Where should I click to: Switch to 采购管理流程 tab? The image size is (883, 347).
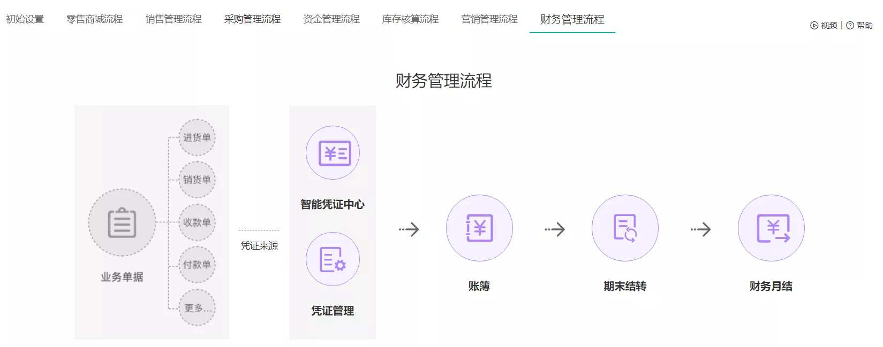tap(252, 19)
